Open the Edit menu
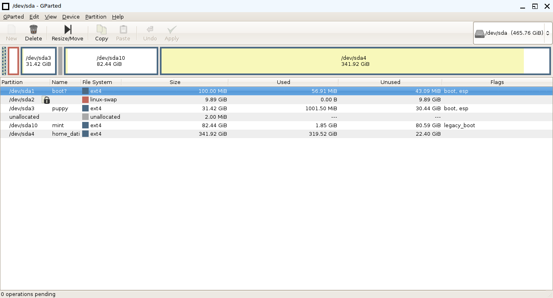Viewport: 553px width, 298px height. pos(34,17)
